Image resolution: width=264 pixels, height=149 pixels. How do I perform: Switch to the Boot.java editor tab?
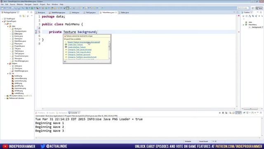tap(40, 12)
